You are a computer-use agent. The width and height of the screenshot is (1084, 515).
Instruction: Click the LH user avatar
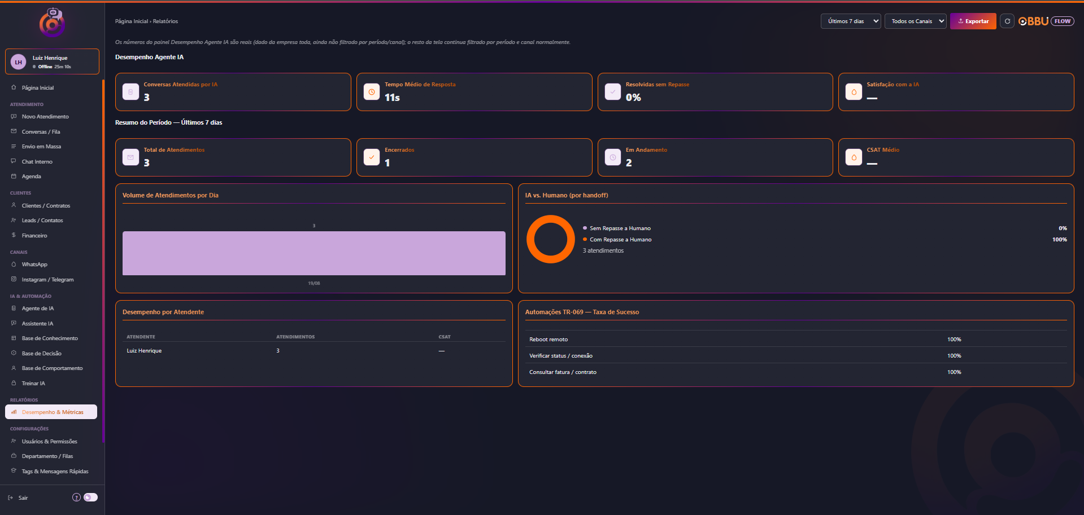(x=19, y=62)
